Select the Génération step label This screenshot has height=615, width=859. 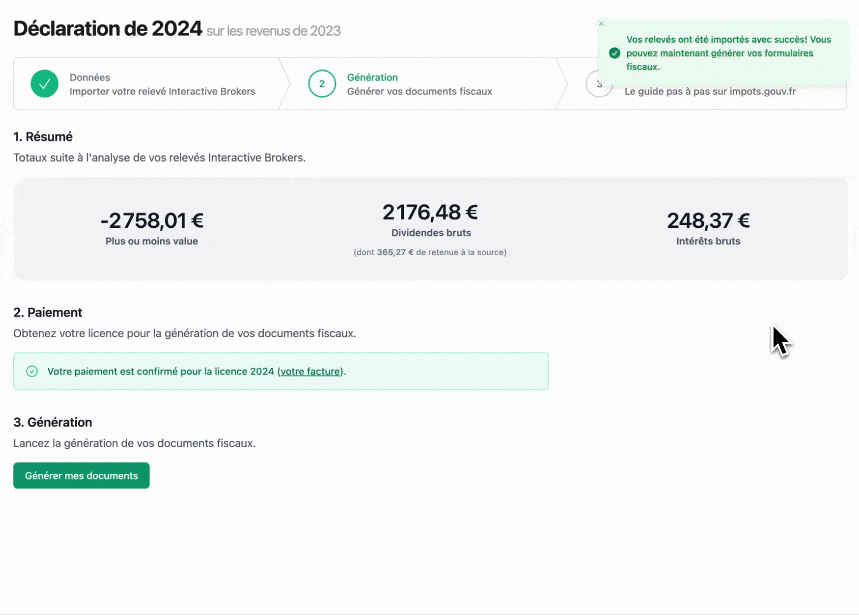tap(372, 77)
